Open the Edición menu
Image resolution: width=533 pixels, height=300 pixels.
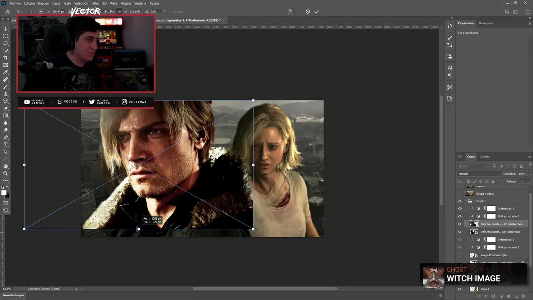pyautogui.click(x=30, y=3)
